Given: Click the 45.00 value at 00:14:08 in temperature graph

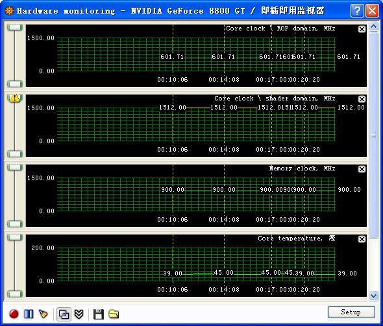Looking at the screenshot, I should [x=224, y=273].
